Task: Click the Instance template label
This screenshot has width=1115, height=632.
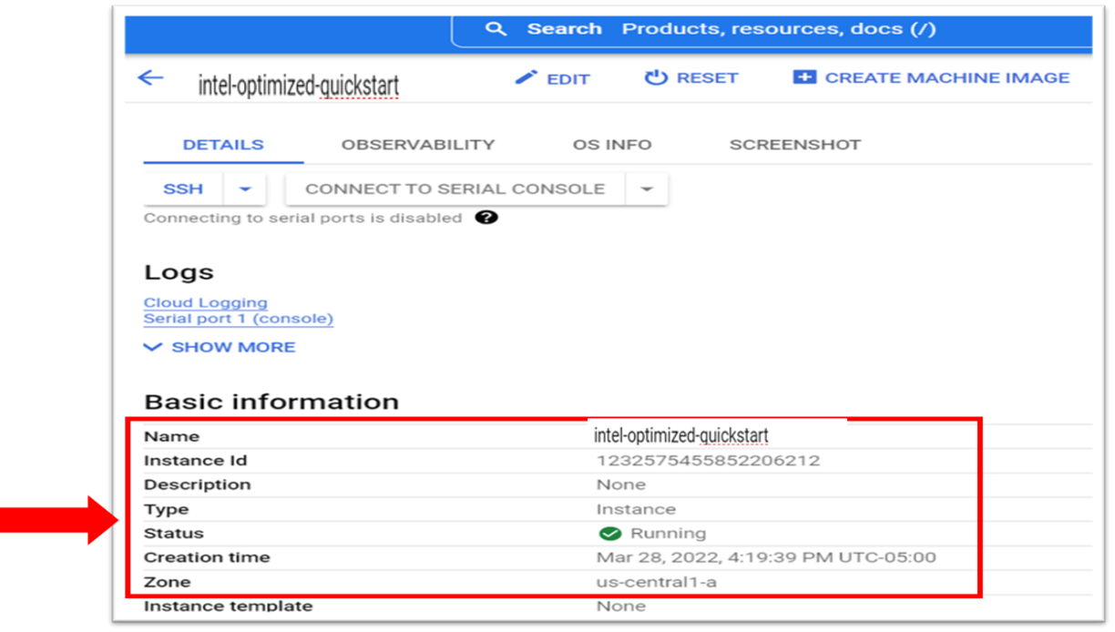Action: coord(228,606)
